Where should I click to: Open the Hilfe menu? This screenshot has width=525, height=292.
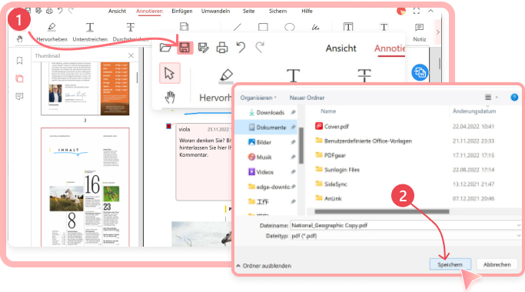click(x=307, y=11)
